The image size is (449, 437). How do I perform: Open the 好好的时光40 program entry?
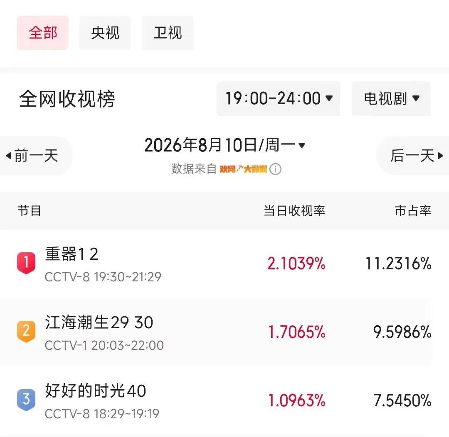pyautogui.click(x=224, y=401)
